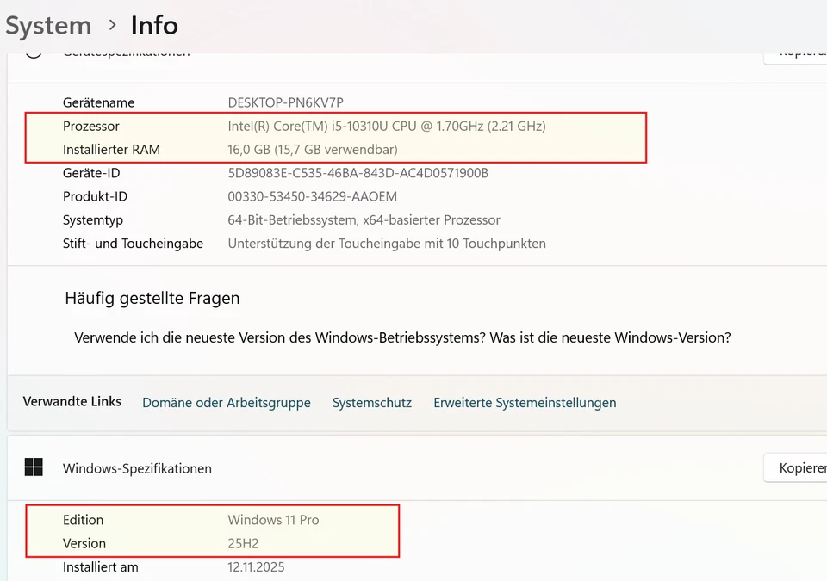The height and width of the screenshot is (581, 827).
Task: Click the Prozessor label
Action: coord(91,126)
